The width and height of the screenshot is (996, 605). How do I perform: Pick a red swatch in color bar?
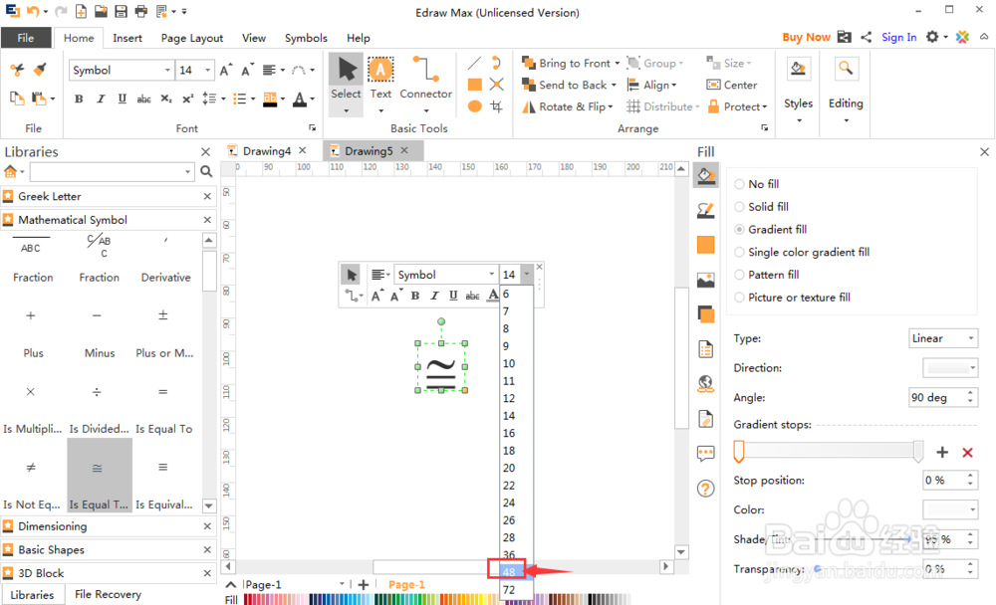pos(248,599)
